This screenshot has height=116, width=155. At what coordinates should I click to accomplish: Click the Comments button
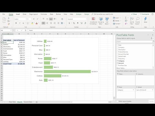[x=144, y=14]
